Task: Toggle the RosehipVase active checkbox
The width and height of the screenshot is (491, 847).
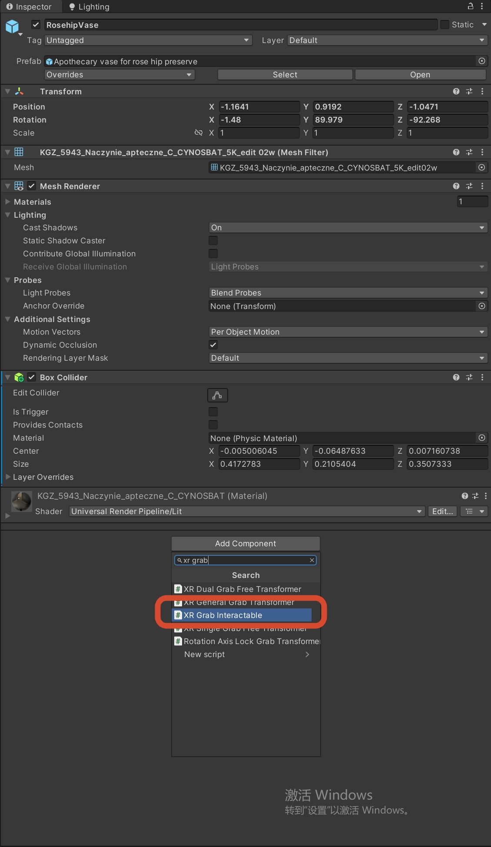Action: tap(36, 25)
